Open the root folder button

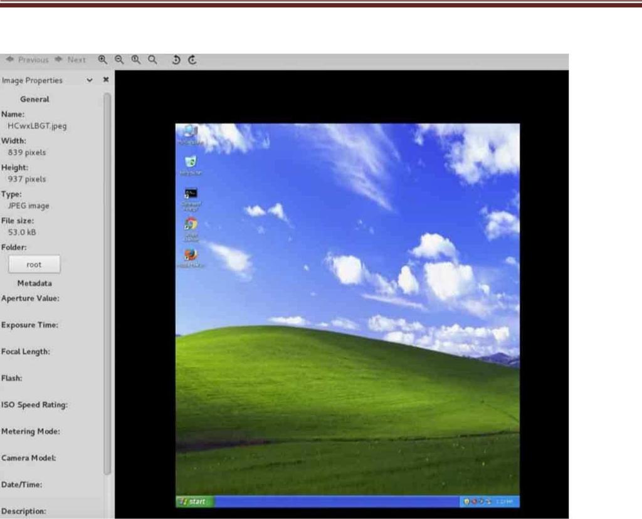[x=34, y=265]
